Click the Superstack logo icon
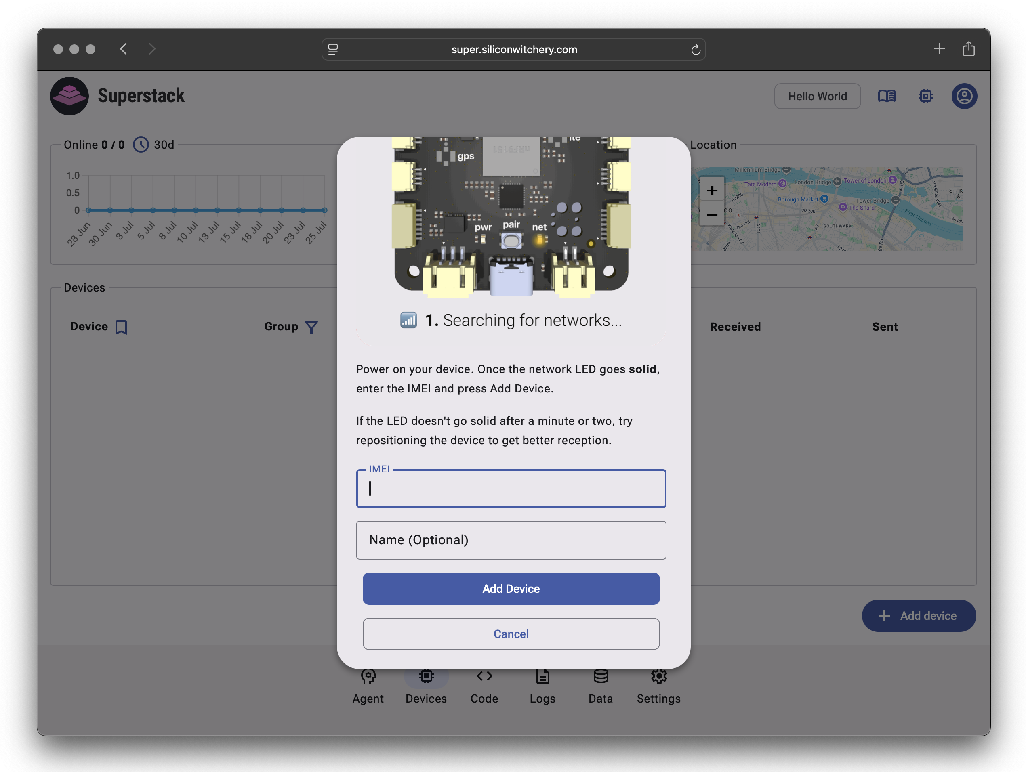The width and height of the screenshot is (1026, 772). (69, 96)
